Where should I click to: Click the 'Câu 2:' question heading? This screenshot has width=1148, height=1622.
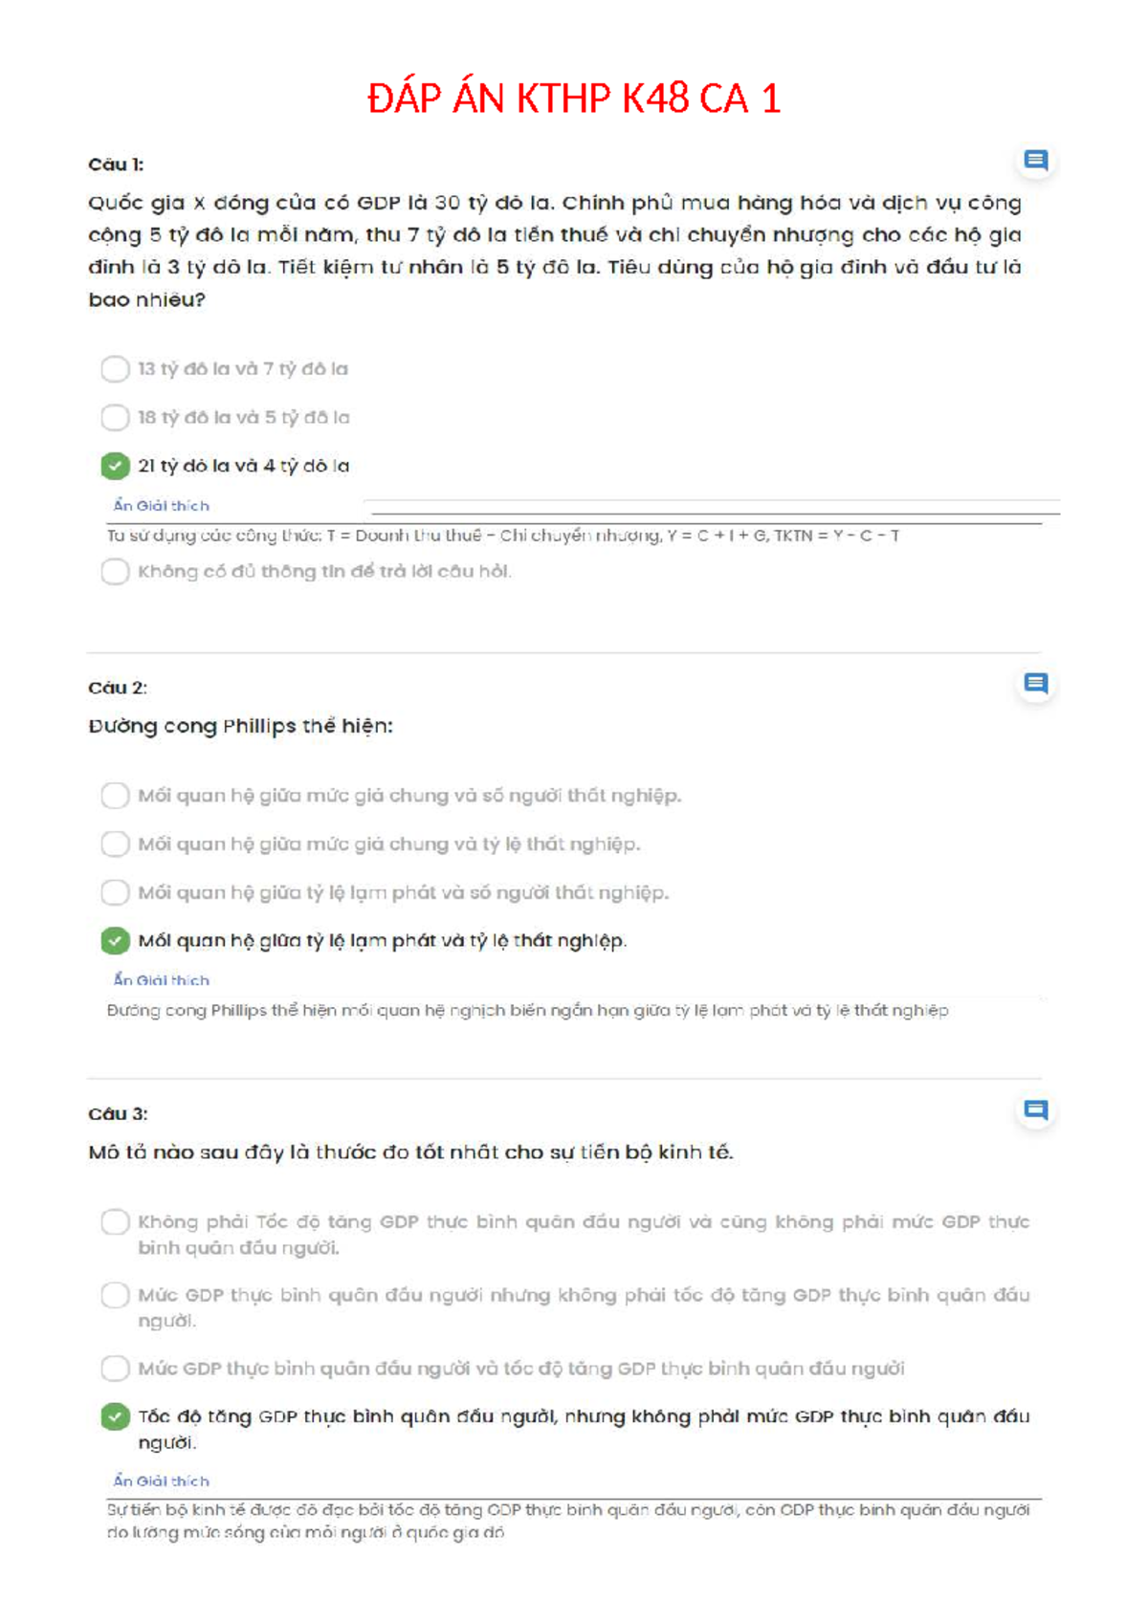pyautogui.click(x=118, y=688)
